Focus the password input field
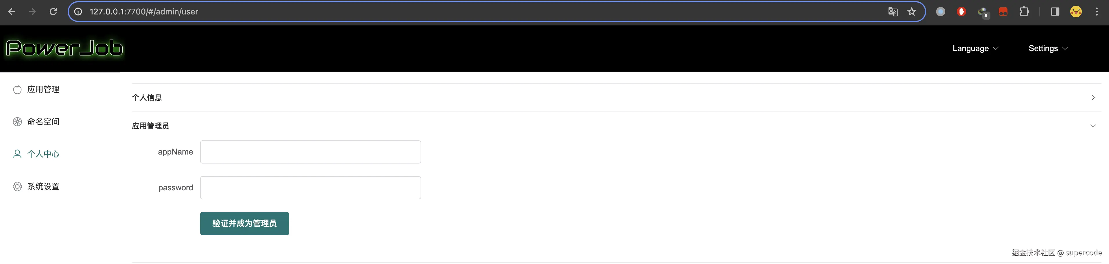The image size is (1109, 264). coord(310,187)
